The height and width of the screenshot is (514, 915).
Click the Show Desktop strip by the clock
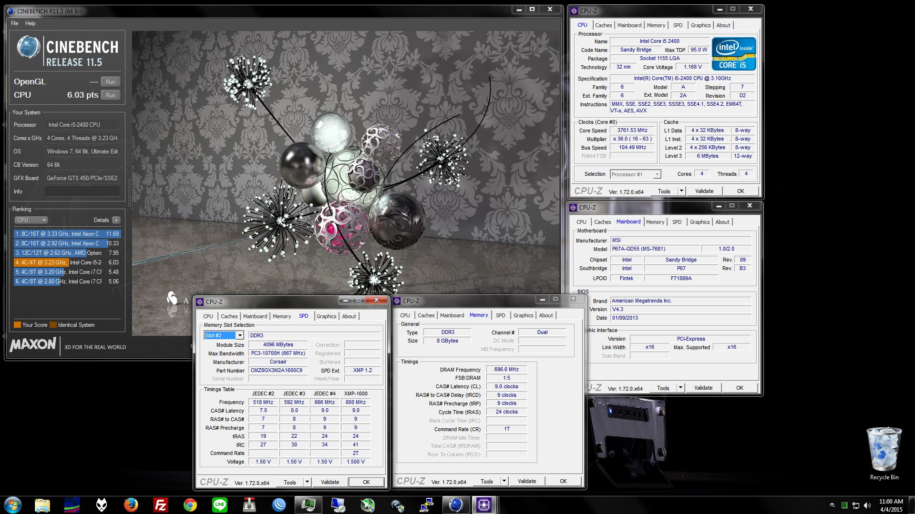[912, 505]
